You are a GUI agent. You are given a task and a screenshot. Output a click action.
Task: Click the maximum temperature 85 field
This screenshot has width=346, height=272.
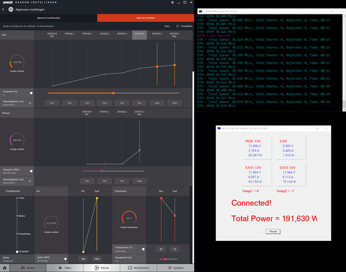point(161,249)
